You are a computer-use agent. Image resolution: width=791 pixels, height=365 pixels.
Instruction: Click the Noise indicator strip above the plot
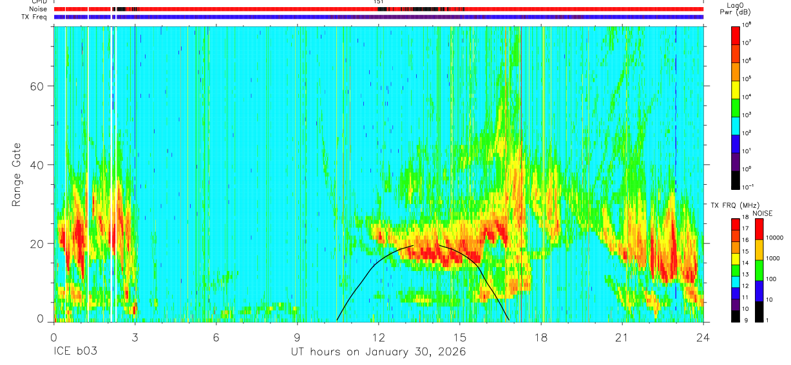pos(379,9)
